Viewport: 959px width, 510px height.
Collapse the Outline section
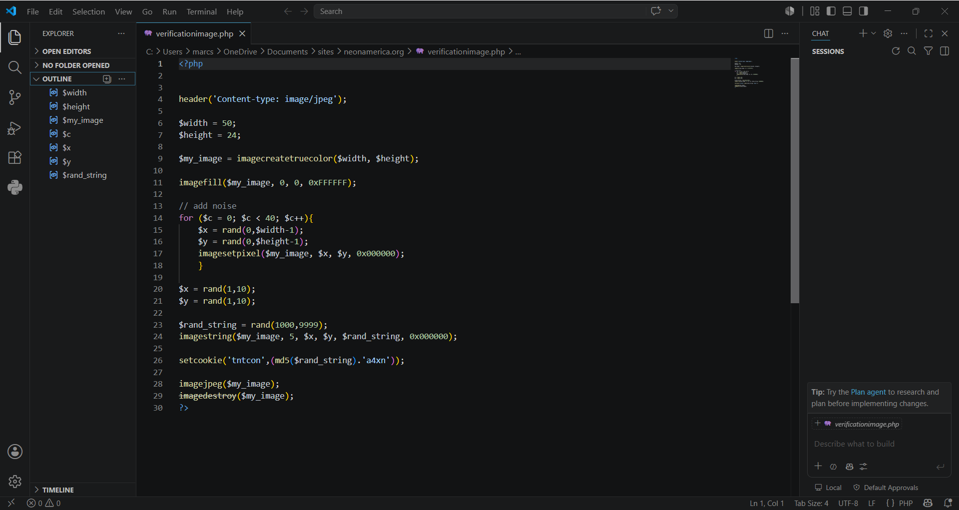click(57, 79)
